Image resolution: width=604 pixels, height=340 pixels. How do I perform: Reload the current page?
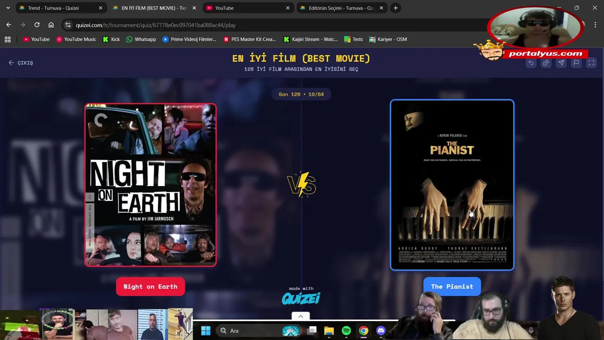click(x=37, y=25)
